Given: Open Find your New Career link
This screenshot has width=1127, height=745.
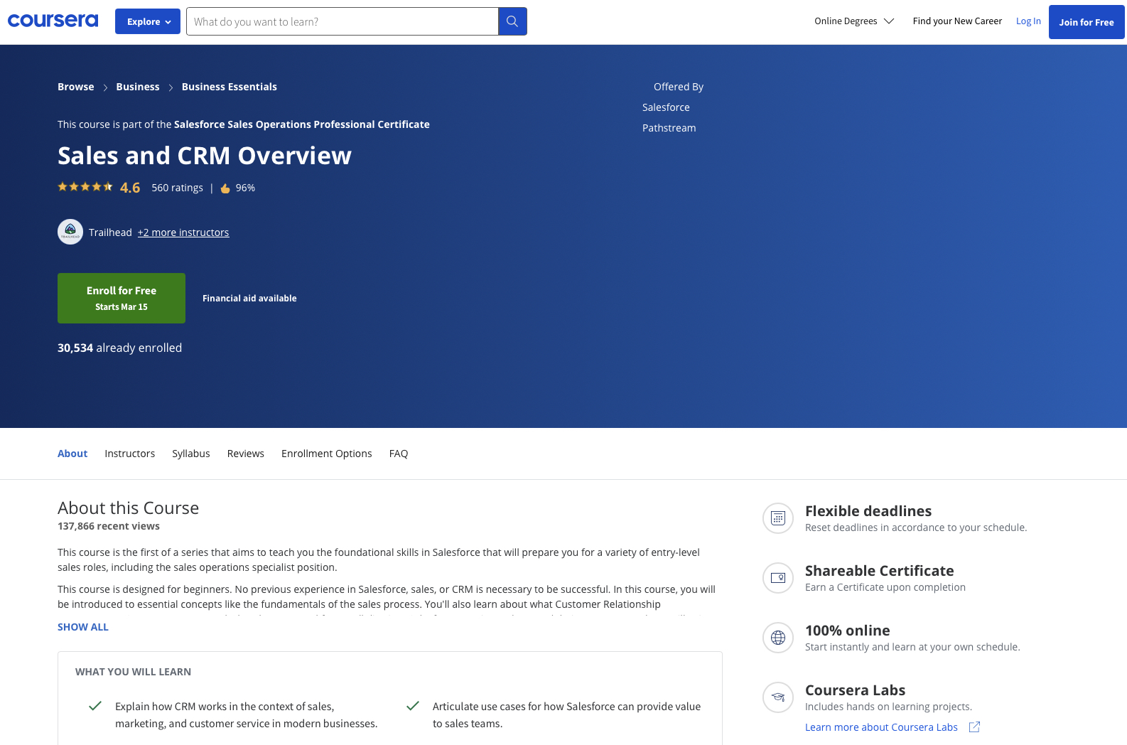Looking at the screenshot, I should (957, 21).
